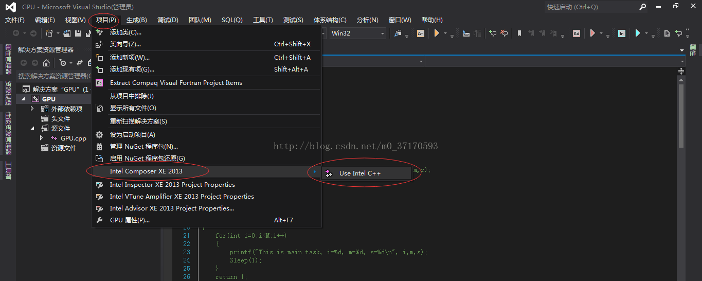This screenshot has width=702, height=281.
Task: Open the dropdown beside the orange start arrow
Action: [445, 34]
